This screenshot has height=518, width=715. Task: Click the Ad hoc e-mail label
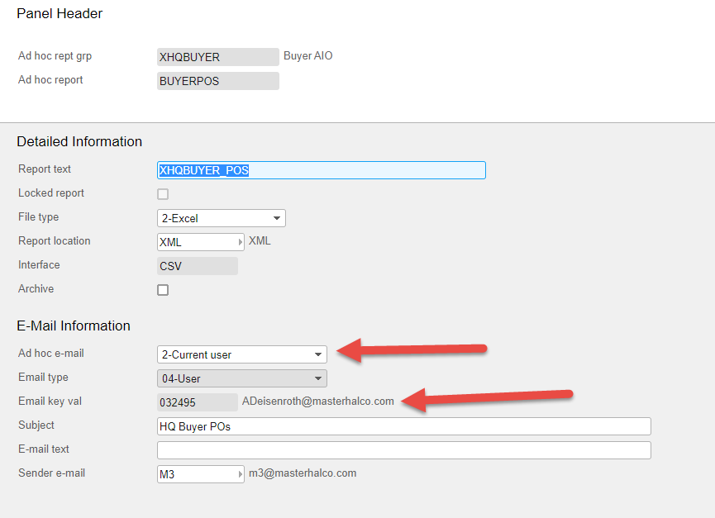click(x=51, y=354)
